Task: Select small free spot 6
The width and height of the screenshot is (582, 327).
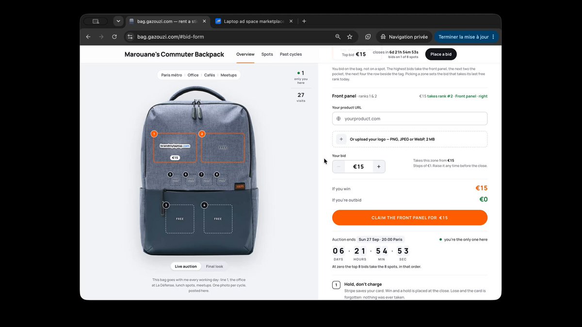Action: pyautogui.click(x=191, y=180)
